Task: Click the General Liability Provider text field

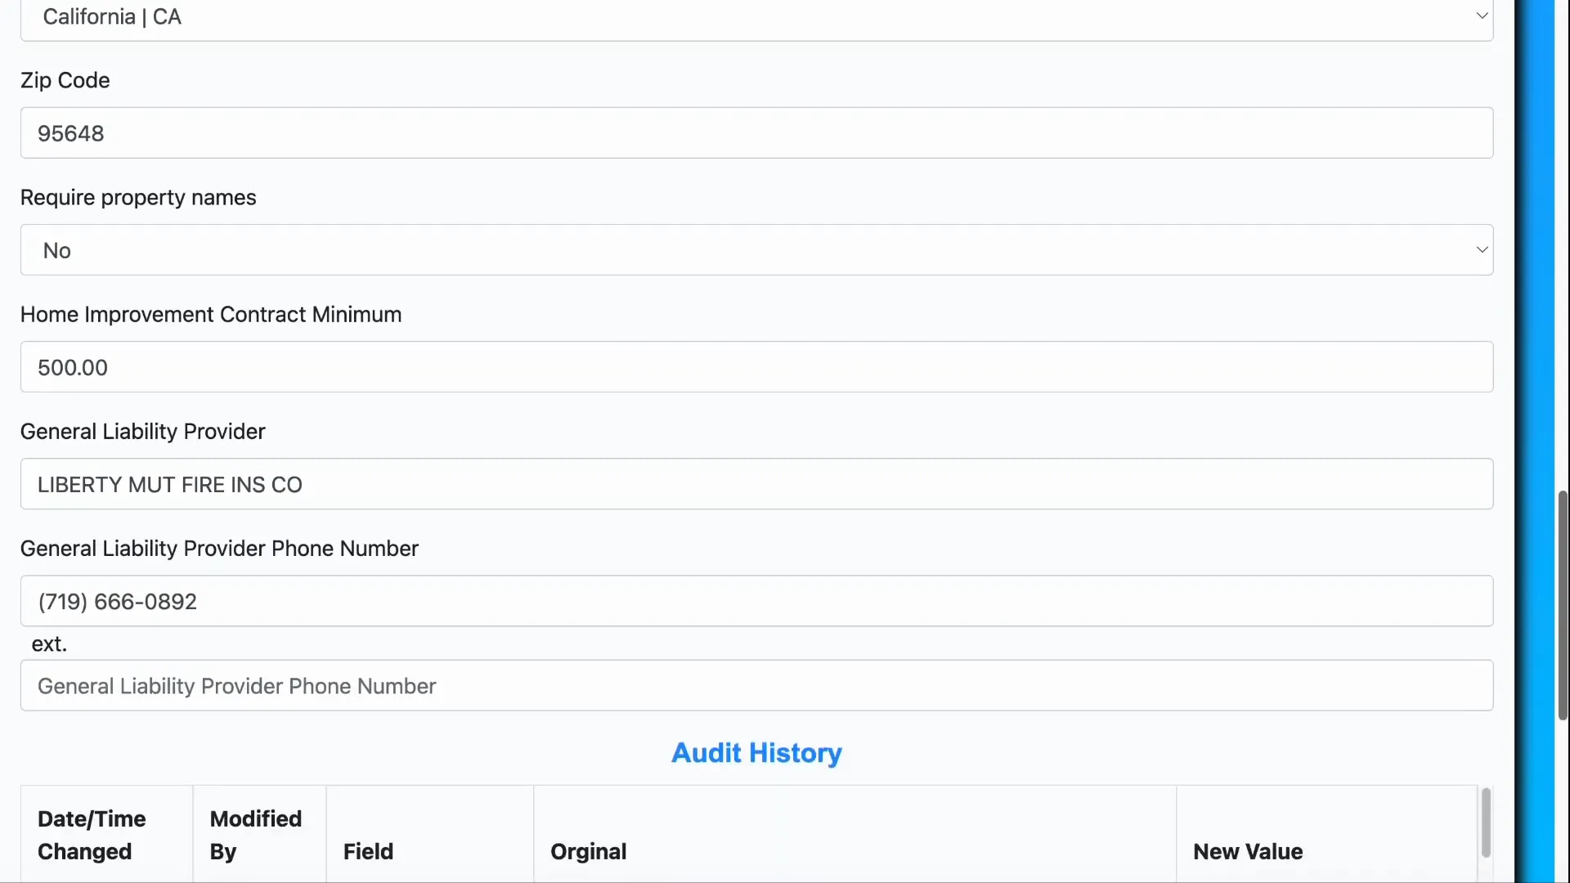Action: coord(756,484)
